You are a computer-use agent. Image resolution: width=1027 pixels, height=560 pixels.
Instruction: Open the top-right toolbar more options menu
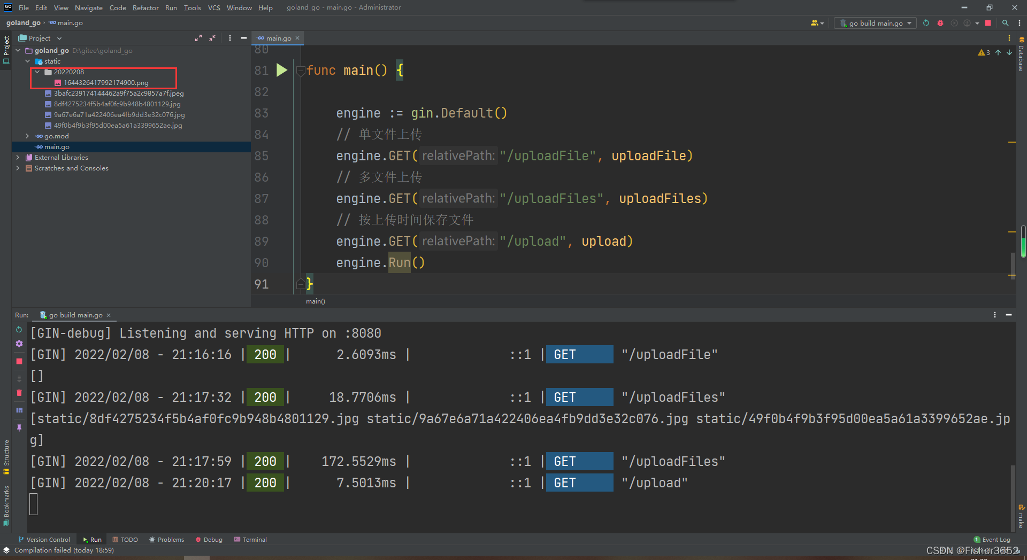(1019, 23)
